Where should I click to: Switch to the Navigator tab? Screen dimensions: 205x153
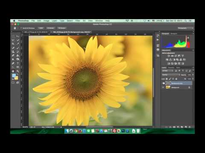coord(174,34)
